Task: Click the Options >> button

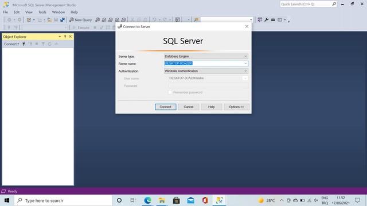Action: tap(236, 107)
